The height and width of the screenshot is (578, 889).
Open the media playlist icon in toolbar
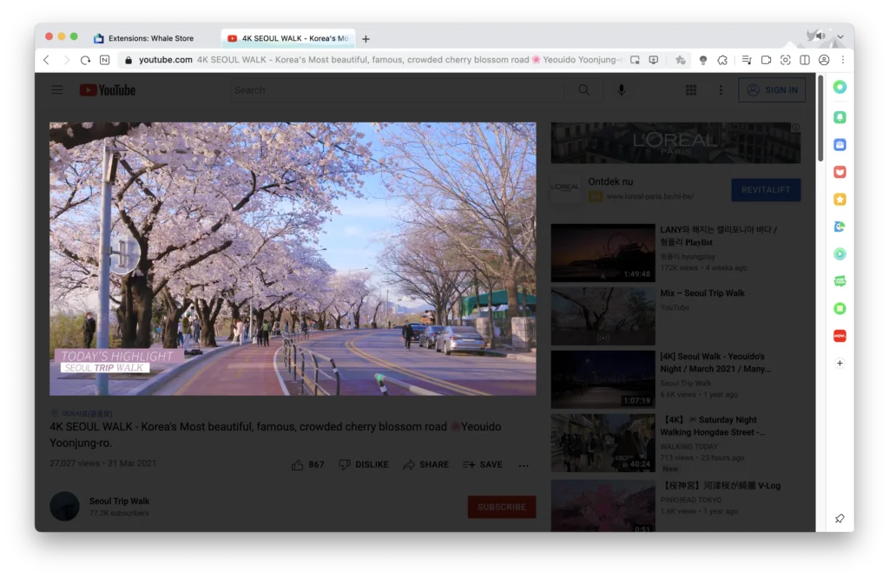(747, 60)
